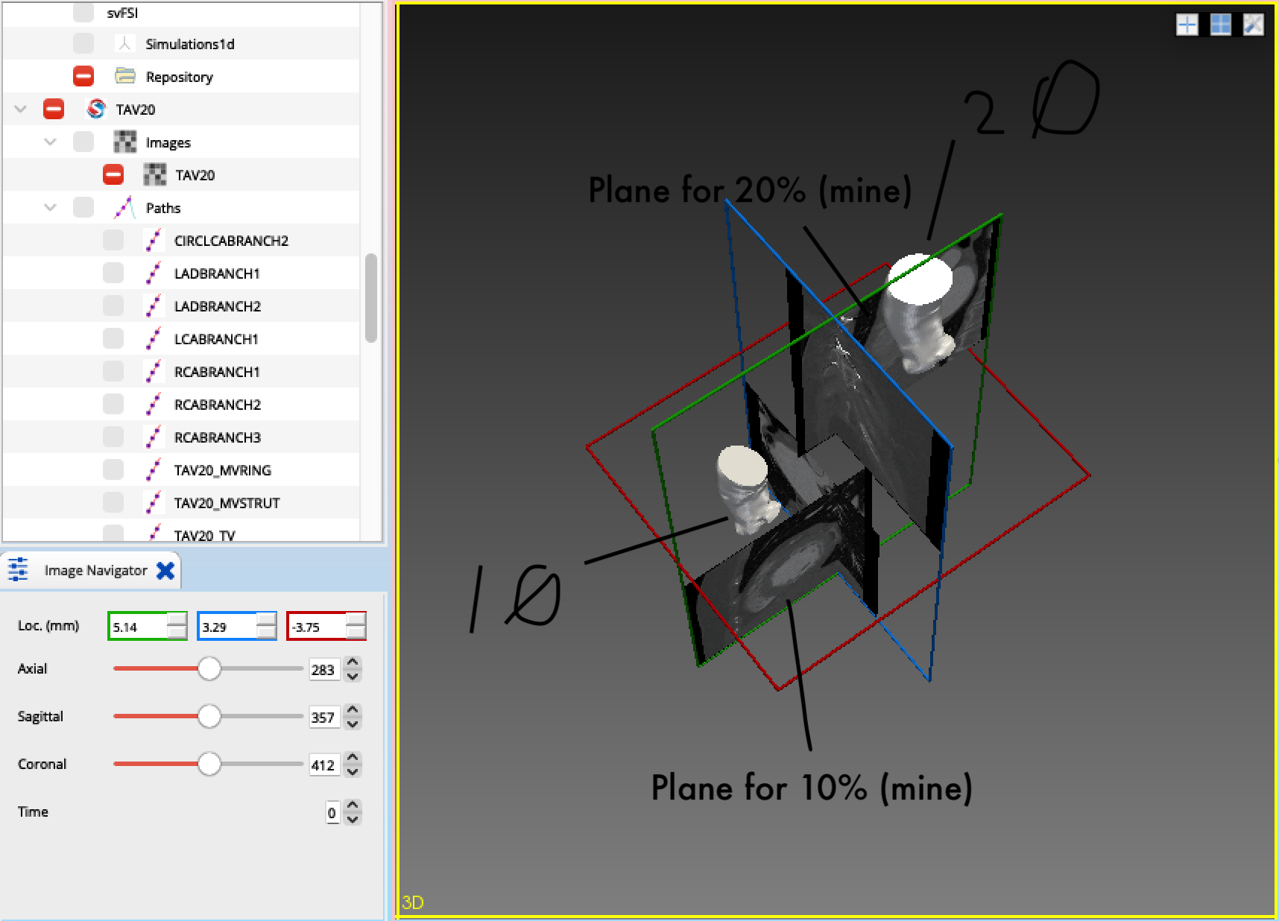Screen dimensions: 1279x921
Task: Close the Image Navigator tab
Action: pos(165,571)
